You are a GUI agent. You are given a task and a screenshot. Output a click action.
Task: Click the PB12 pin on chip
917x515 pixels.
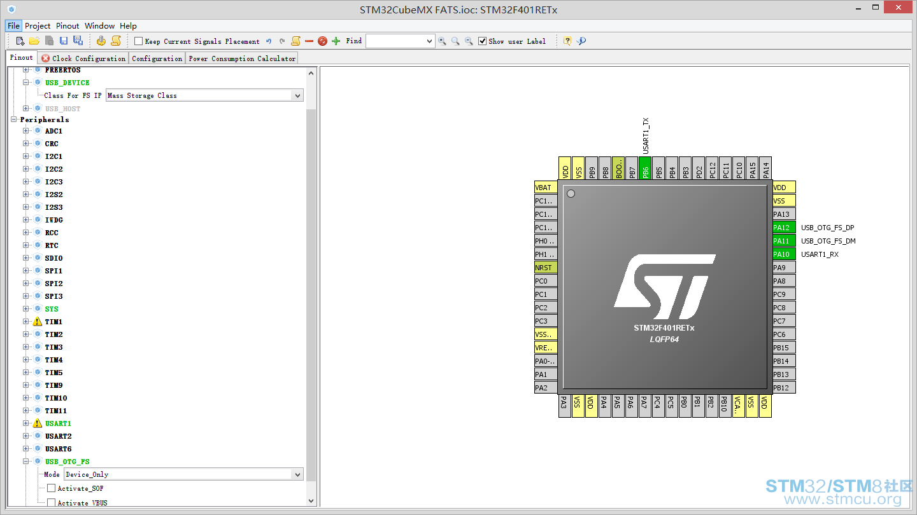[784, 388]
